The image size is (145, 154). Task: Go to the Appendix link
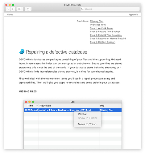point(133,14)
